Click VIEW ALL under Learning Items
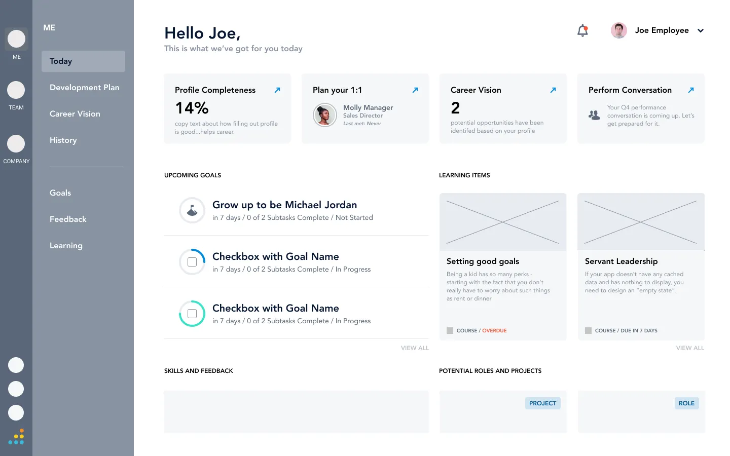The height and width of the screenshot is (456, 730). pos(690,348)
